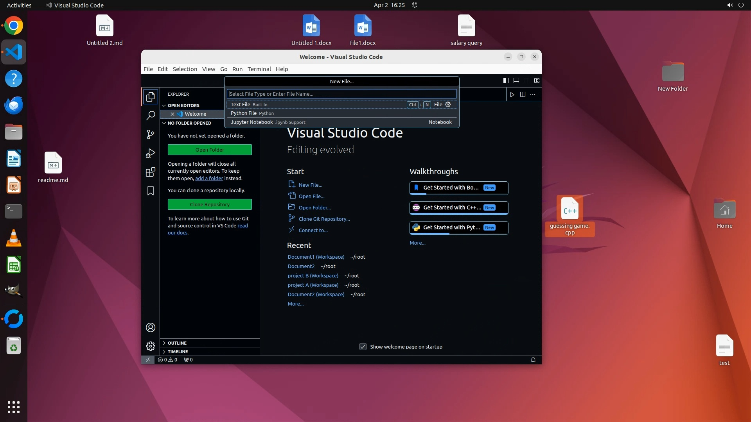Toggle the primary side bar layout button
Image resolution: width=751 pixels, height=422 pixels.
(x=506, y=80)
